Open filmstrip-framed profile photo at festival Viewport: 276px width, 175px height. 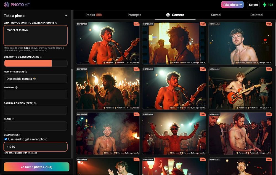174,43
